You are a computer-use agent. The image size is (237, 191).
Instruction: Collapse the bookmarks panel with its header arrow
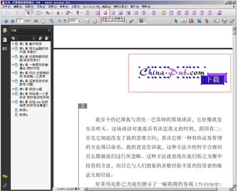[x=49, y=30]
